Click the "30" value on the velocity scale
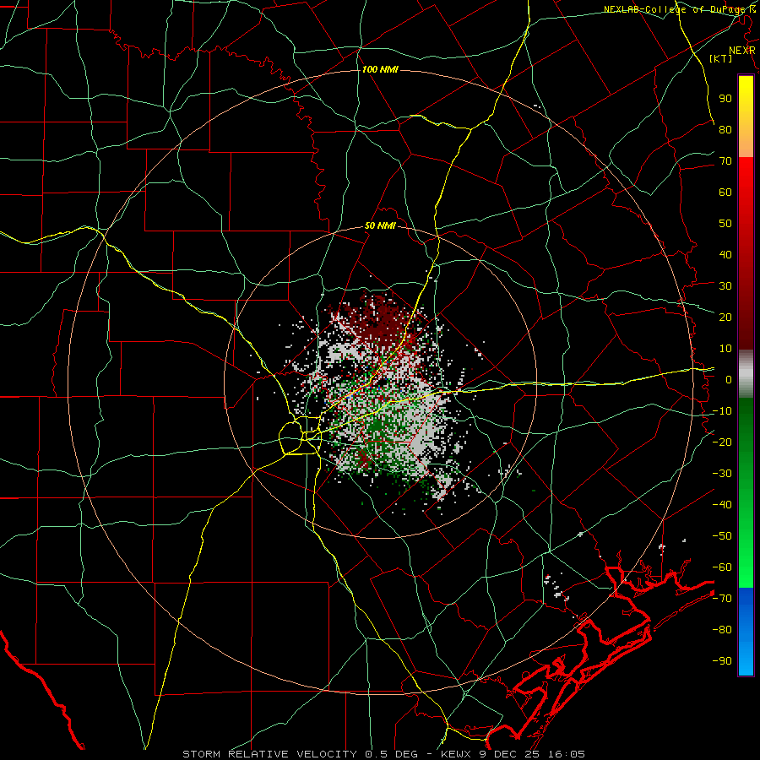760x760 pixels. 725,286
